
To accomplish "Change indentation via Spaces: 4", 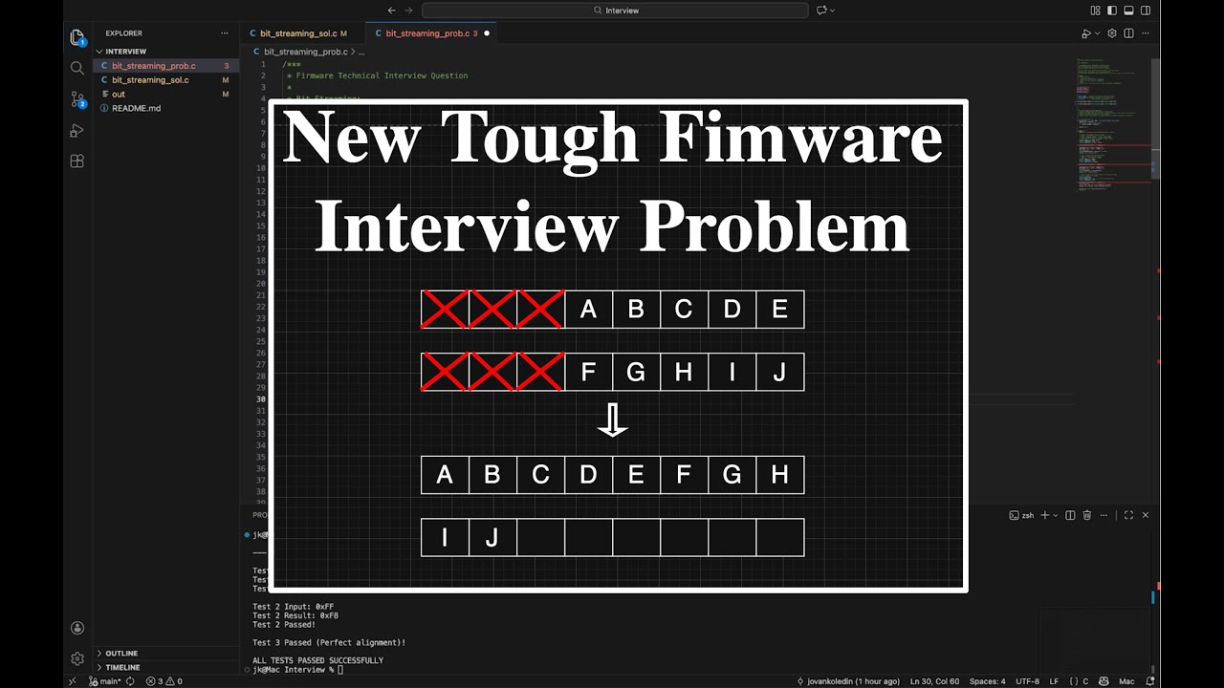I will [987, 681].
